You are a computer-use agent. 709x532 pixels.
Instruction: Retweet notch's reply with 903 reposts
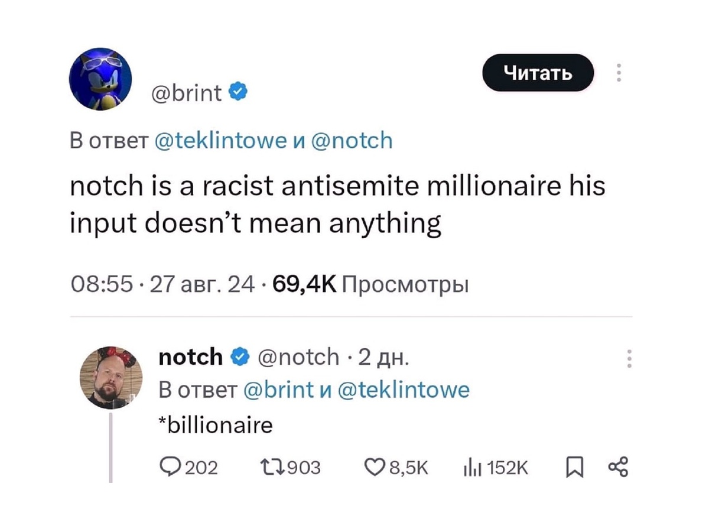pos(270,468)
